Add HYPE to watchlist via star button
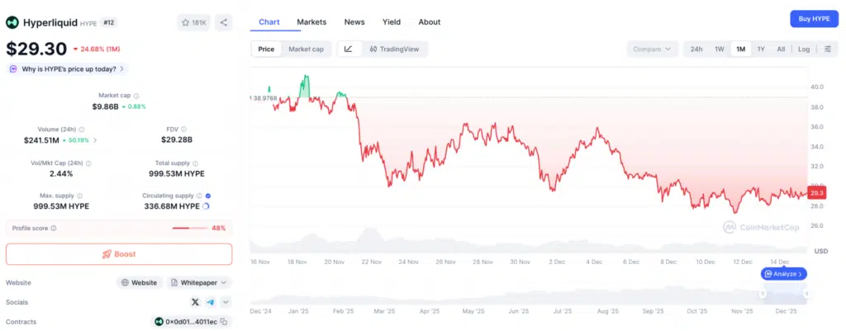 point(193,22)
